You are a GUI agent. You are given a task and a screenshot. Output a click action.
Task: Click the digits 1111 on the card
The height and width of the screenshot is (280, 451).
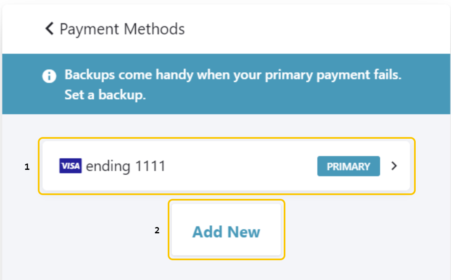point(150,166)
